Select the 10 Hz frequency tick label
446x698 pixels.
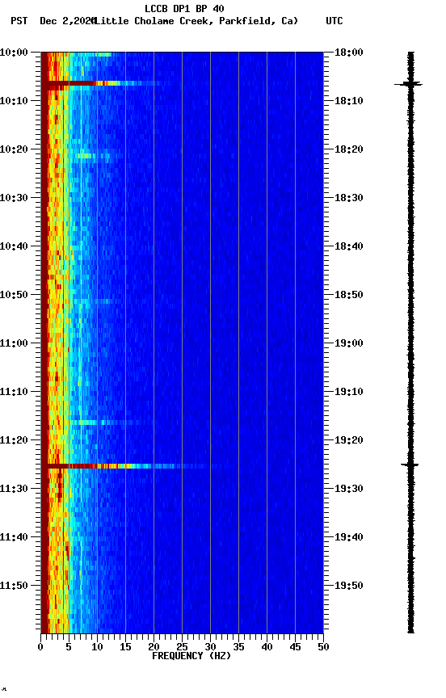click(x=97, y=647)
